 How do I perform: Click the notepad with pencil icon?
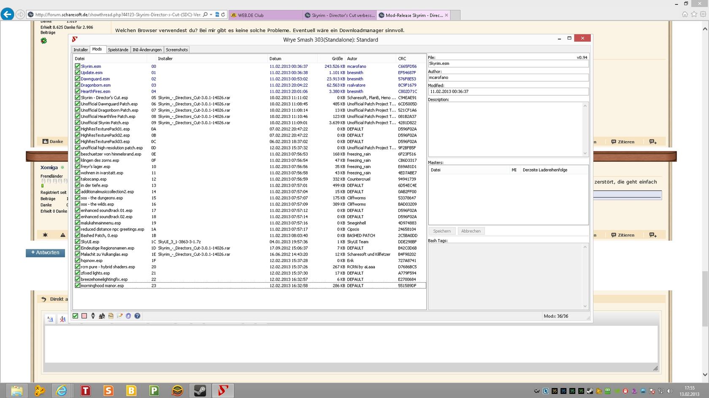(x=119, y=316)
